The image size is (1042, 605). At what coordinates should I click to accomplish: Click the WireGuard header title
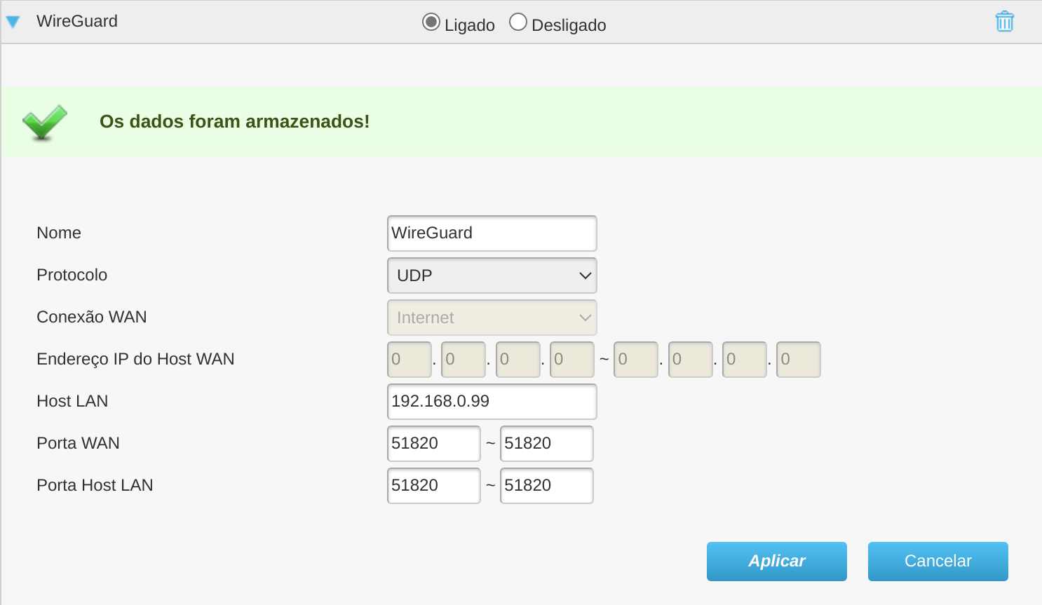[x=76, y=21]
